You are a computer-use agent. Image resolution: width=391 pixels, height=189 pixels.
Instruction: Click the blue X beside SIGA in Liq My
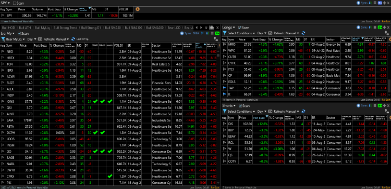[202, 33]
